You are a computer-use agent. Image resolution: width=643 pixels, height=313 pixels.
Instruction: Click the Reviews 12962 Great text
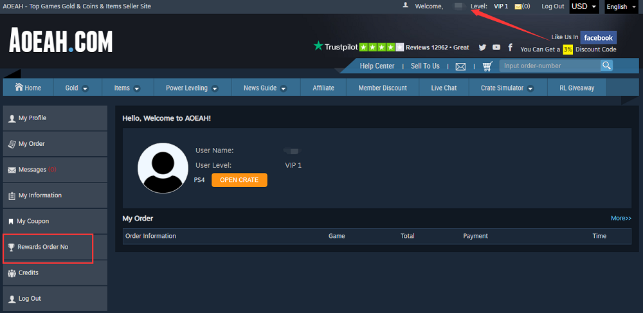coord(437,48)
